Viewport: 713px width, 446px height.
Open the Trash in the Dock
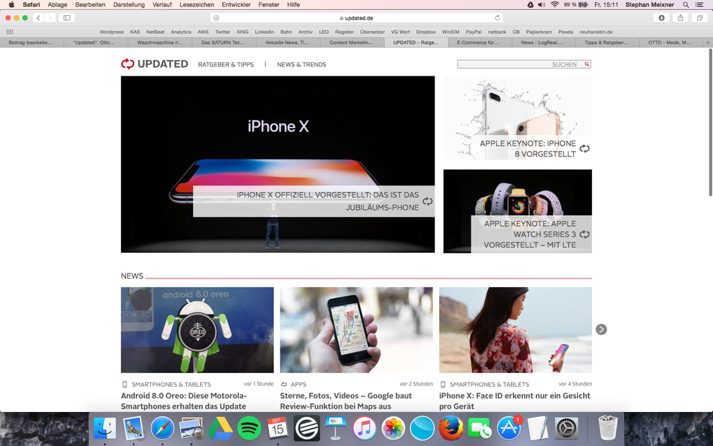[x=608, y=428]
